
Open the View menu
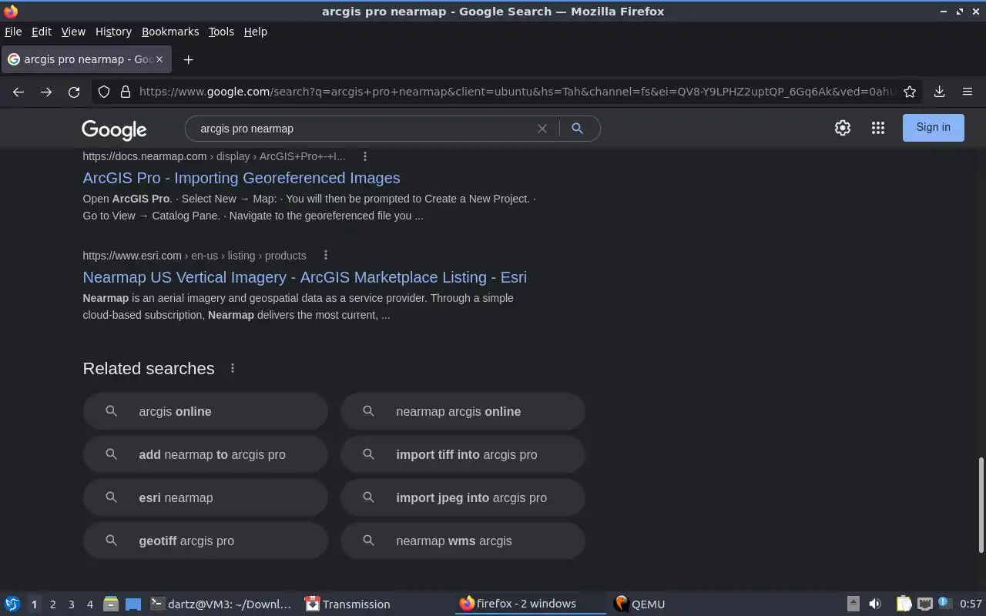(73, 32)
